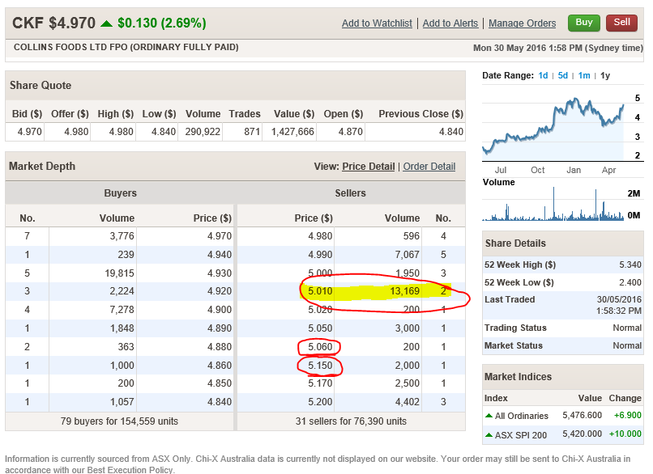Click the '79 buyers for 154,559 units' total
The image size is (653, 474).
119,421
